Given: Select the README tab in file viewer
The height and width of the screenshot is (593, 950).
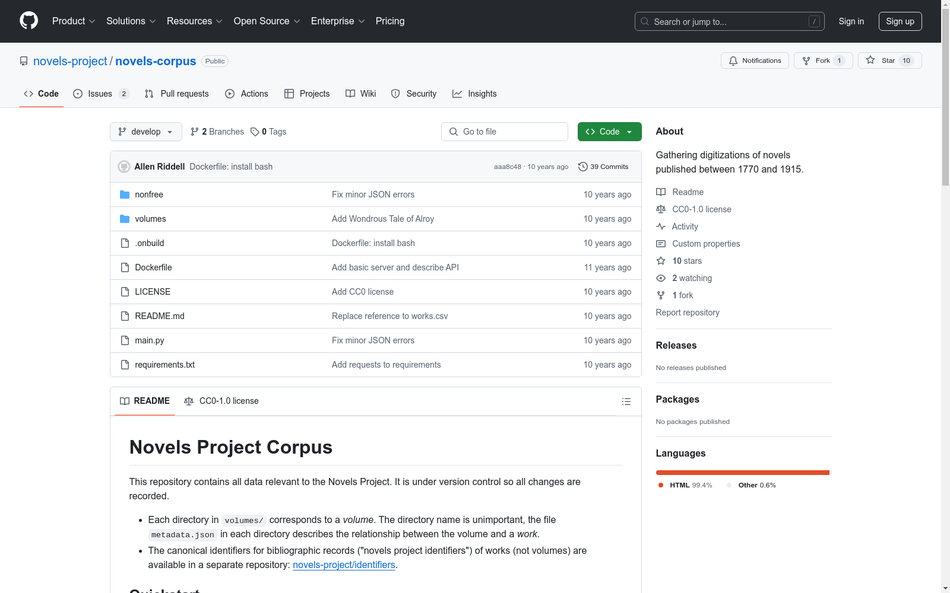Looking at the screenshot, I should click(x=145, y=401).
